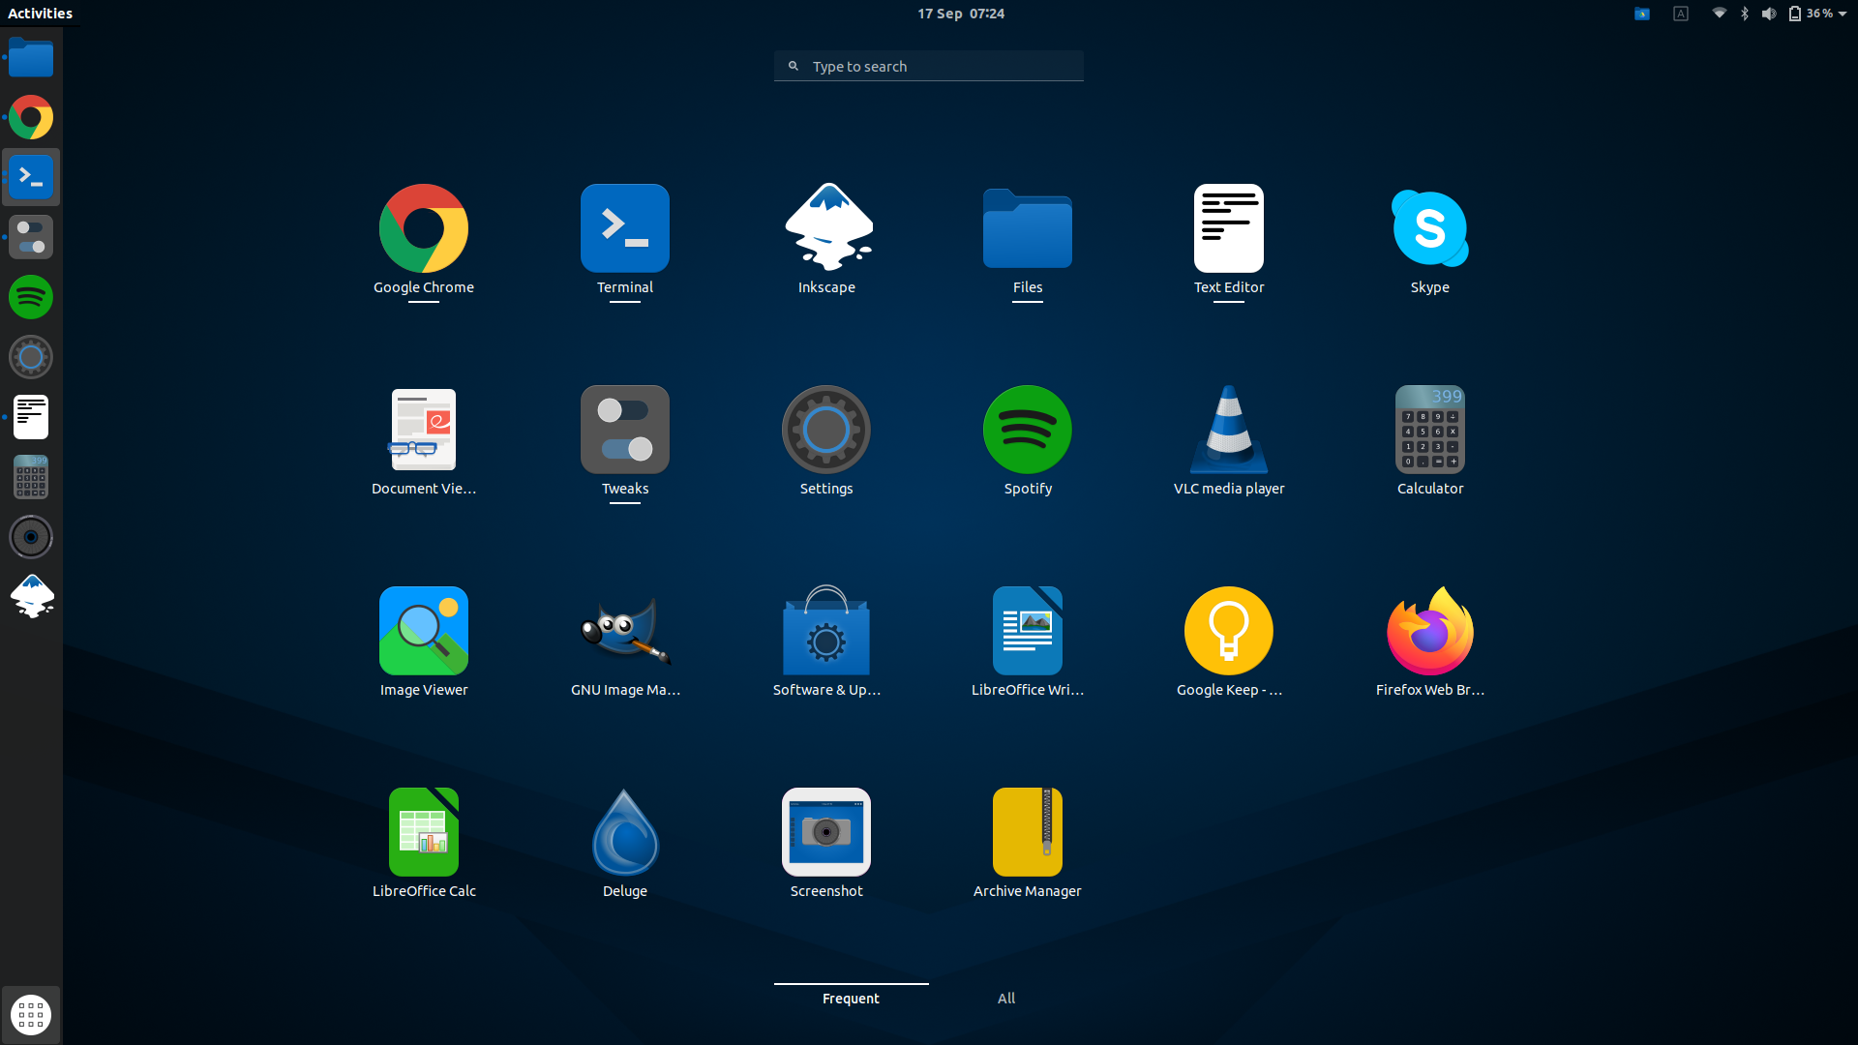Open the keyboard input source indicator

1681,14
